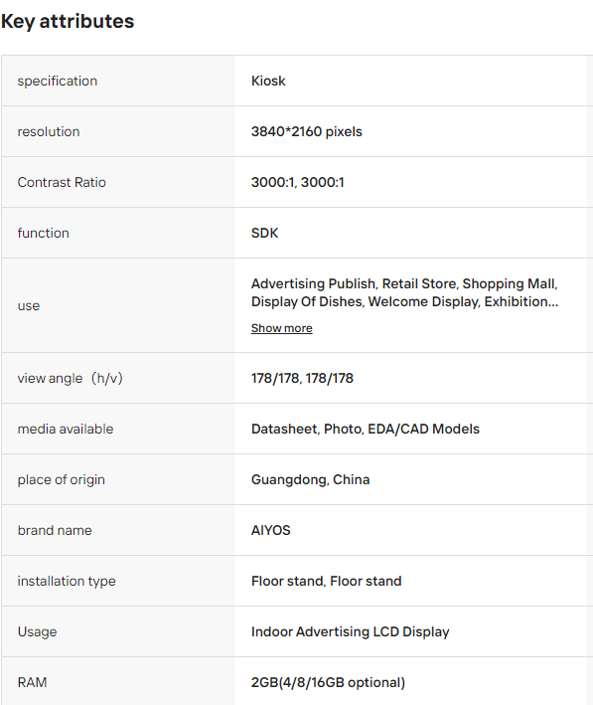Click the Contrast Ratio label
Screen dimensions: 593x705
[x=62, y=182]
